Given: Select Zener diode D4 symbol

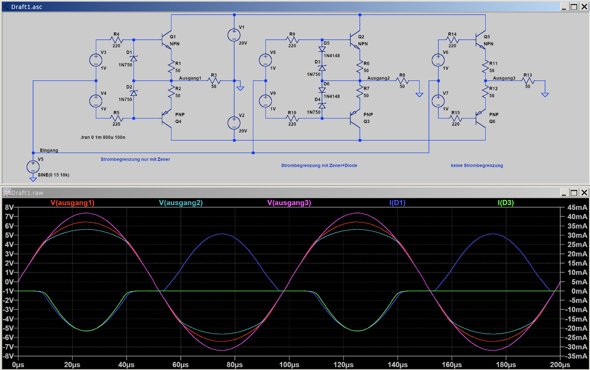Looking at the screenshot, I should pos(322,105).
